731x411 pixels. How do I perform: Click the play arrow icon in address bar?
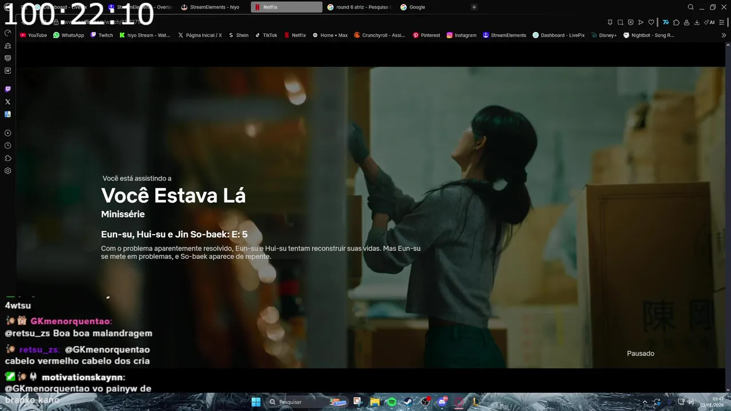641,22
